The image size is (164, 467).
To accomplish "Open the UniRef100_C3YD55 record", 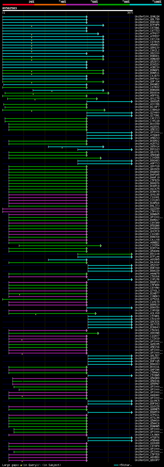I will pos(147,158).
